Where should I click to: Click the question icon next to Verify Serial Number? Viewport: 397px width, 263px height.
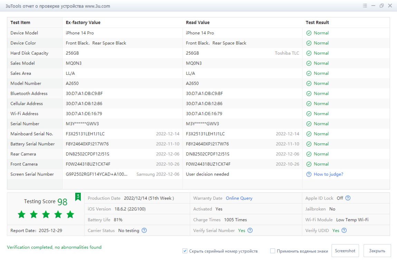coord(250,231)
